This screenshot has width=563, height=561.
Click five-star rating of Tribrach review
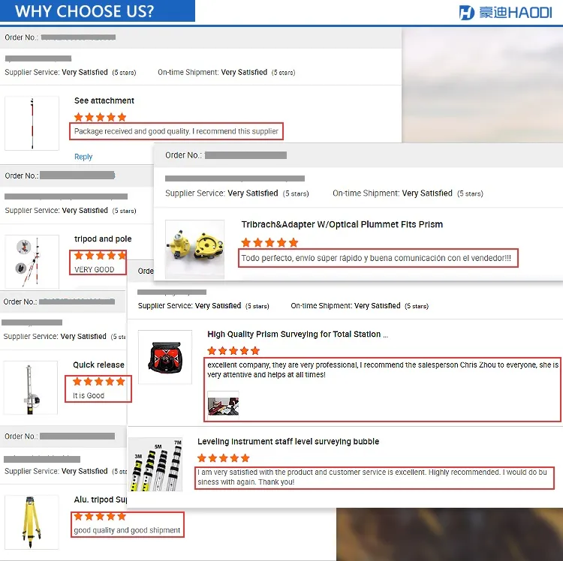coord(269,242)
